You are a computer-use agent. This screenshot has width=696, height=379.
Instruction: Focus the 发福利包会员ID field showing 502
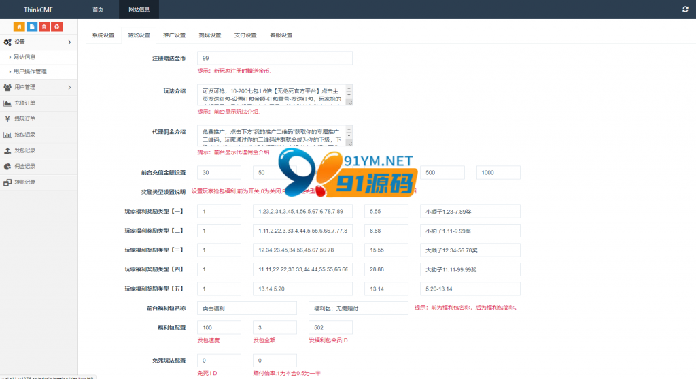click(x=330, y=327)
